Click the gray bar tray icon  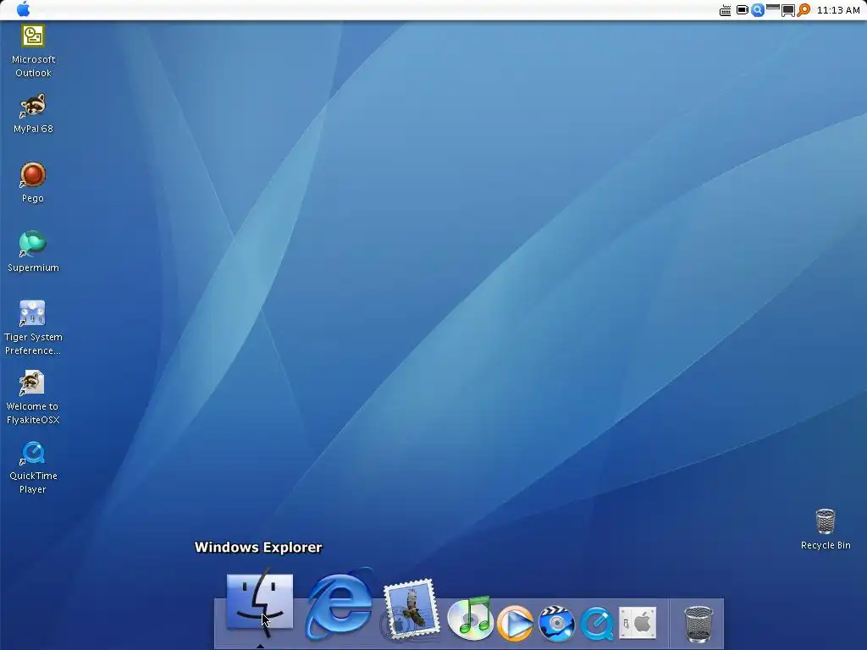773,7
